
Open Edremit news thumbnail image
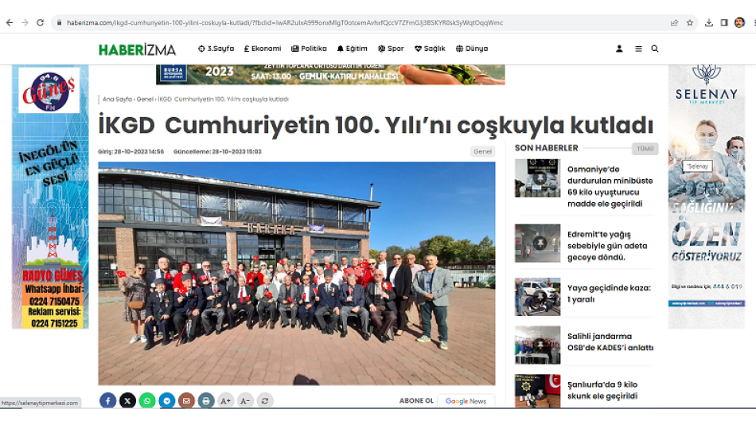coord(538,243)
